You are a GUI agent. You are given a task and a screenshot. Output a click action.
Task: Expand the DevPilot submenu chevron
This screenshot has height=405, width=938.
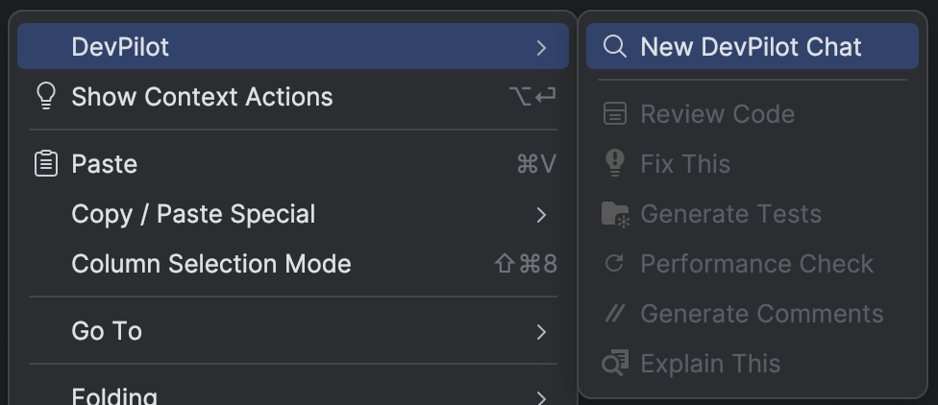click(x=541, y=47)
